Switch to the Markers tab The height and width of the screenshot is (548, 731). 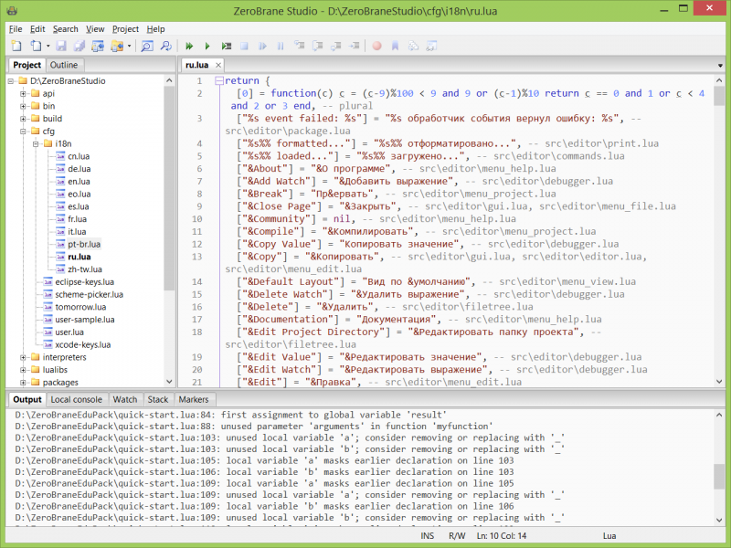coord(194,399)
